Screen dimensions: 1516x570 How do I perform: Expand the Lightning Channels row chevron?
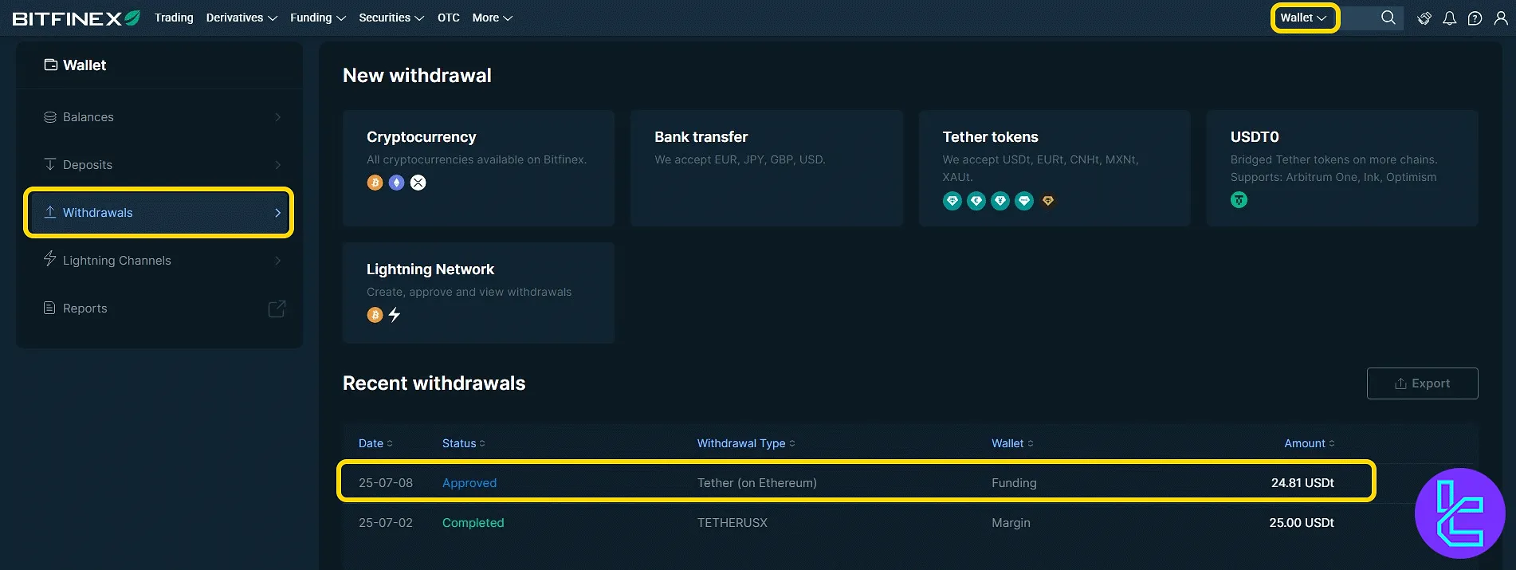pos(277,261)
